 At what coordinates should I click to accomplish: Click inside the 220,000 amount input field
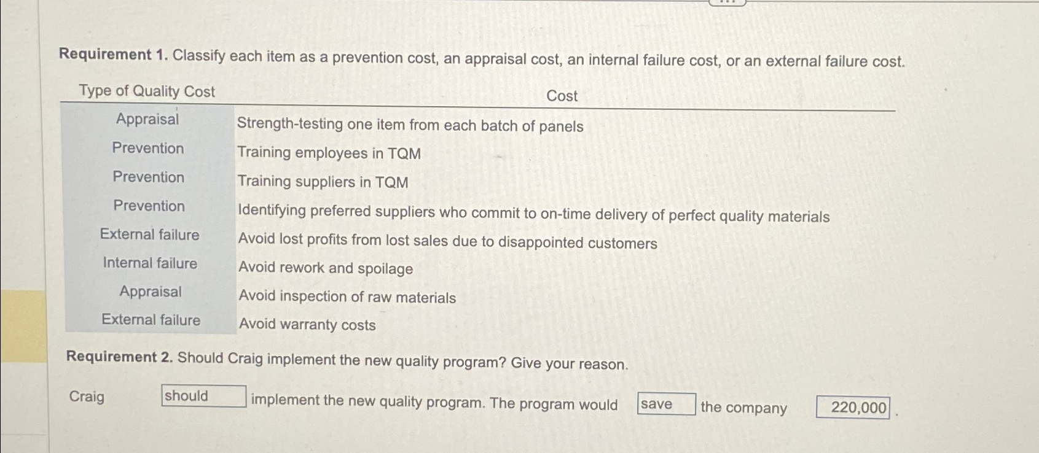853,406
